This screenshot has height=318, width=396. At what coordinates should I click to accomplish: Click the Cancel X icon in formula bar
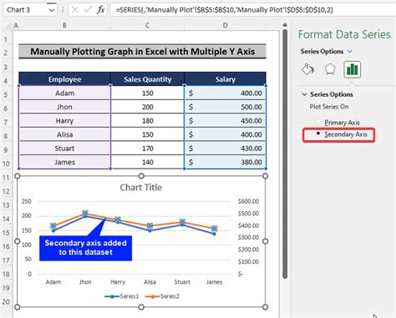74,10
